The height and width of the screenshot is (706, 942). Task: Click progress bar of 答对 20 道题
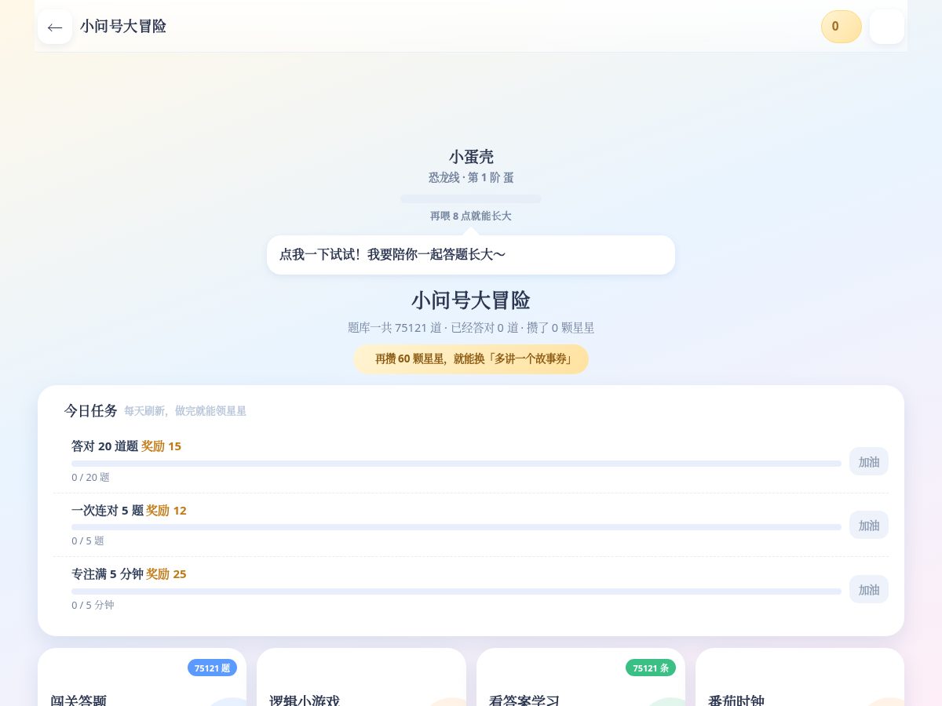point(456,464)
